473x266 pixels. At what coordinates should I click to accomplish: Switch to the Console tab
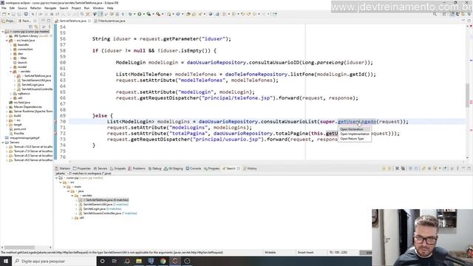(x=194, y=168)
